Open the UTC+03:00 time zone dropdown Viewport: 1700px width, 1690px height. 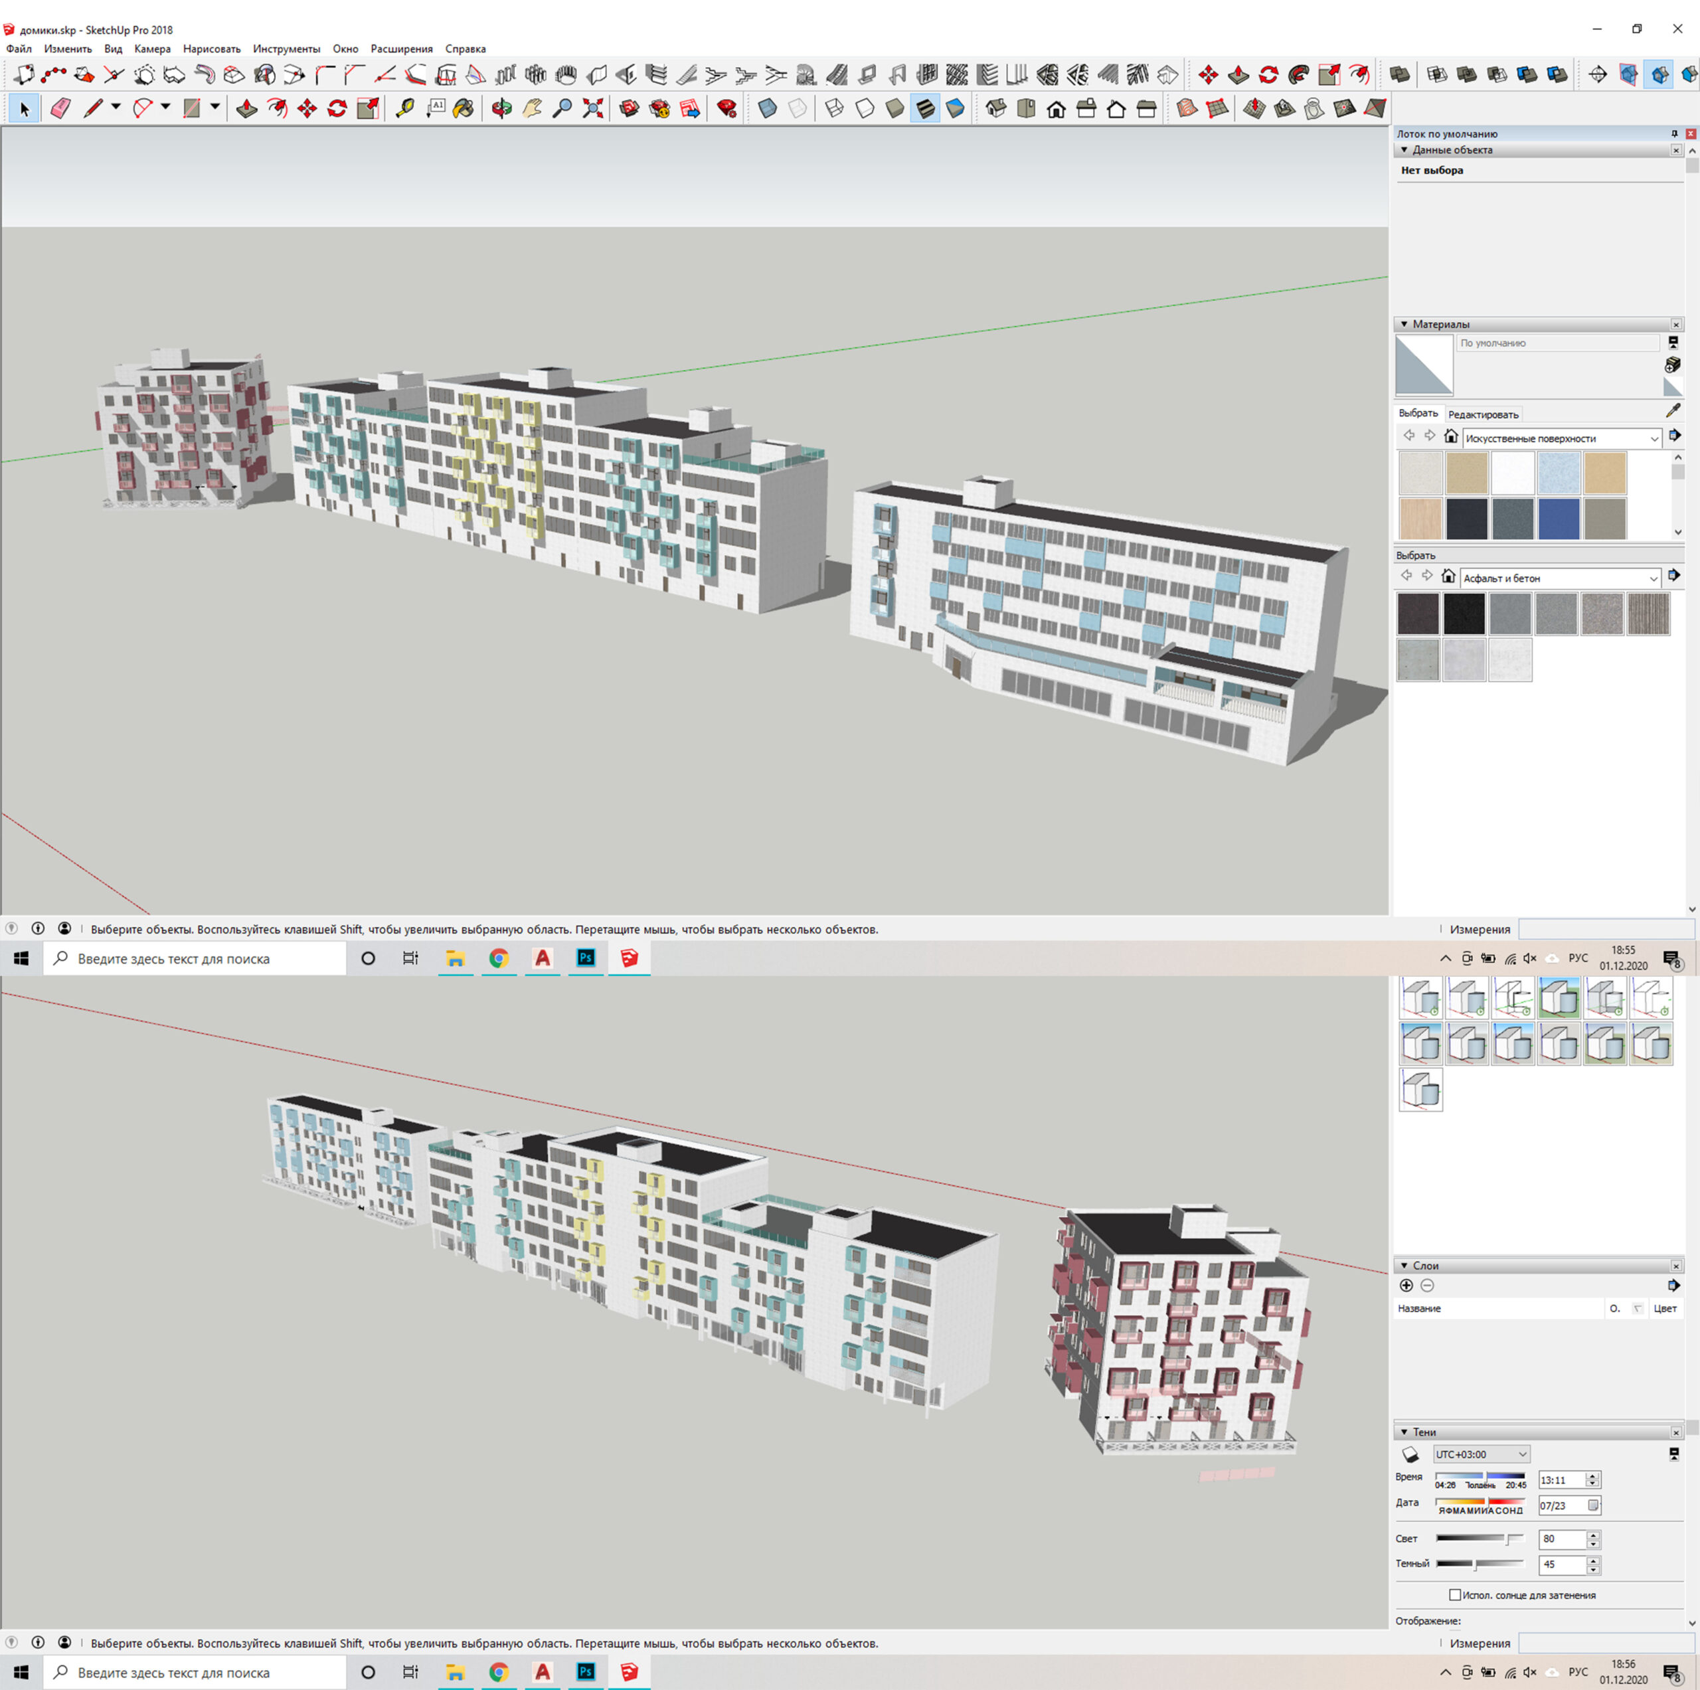pos(1482,1454)
